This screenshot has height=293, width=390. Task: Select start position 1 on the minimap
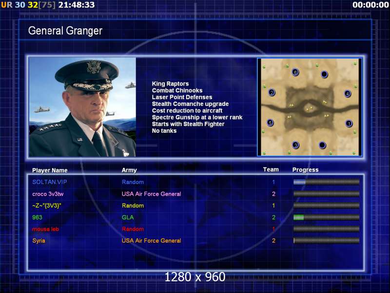point(349,124)
